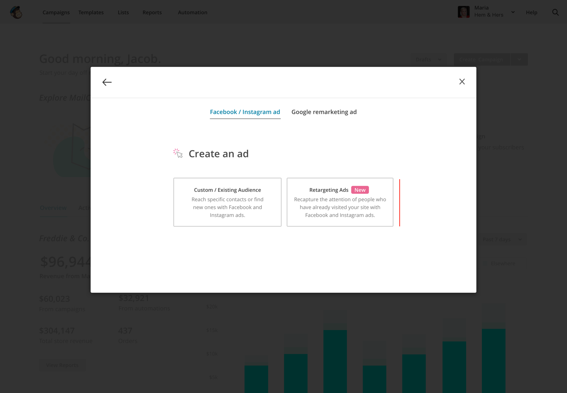Click the Create Campaign button

[x=482, y=60]
